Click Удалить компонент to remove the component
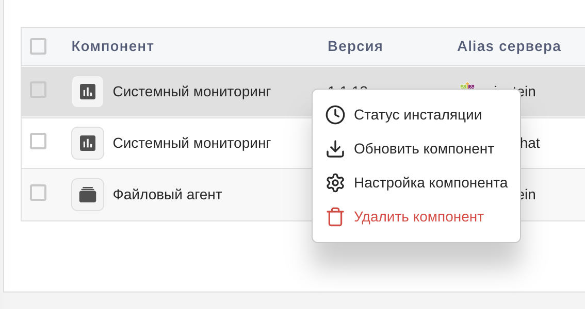This screenshot has width=585, height=309. pyautogui.click(x=418, y=216)
